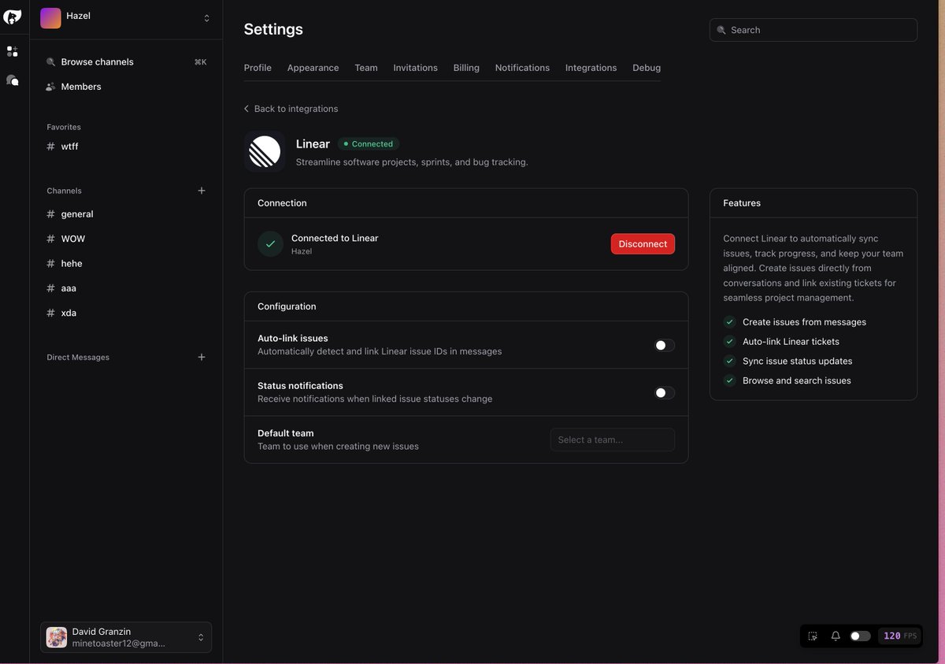Screen dimensions: 945x664
Task: Click the Default team label
Action: pyautogui.click(x=286, y=433)
